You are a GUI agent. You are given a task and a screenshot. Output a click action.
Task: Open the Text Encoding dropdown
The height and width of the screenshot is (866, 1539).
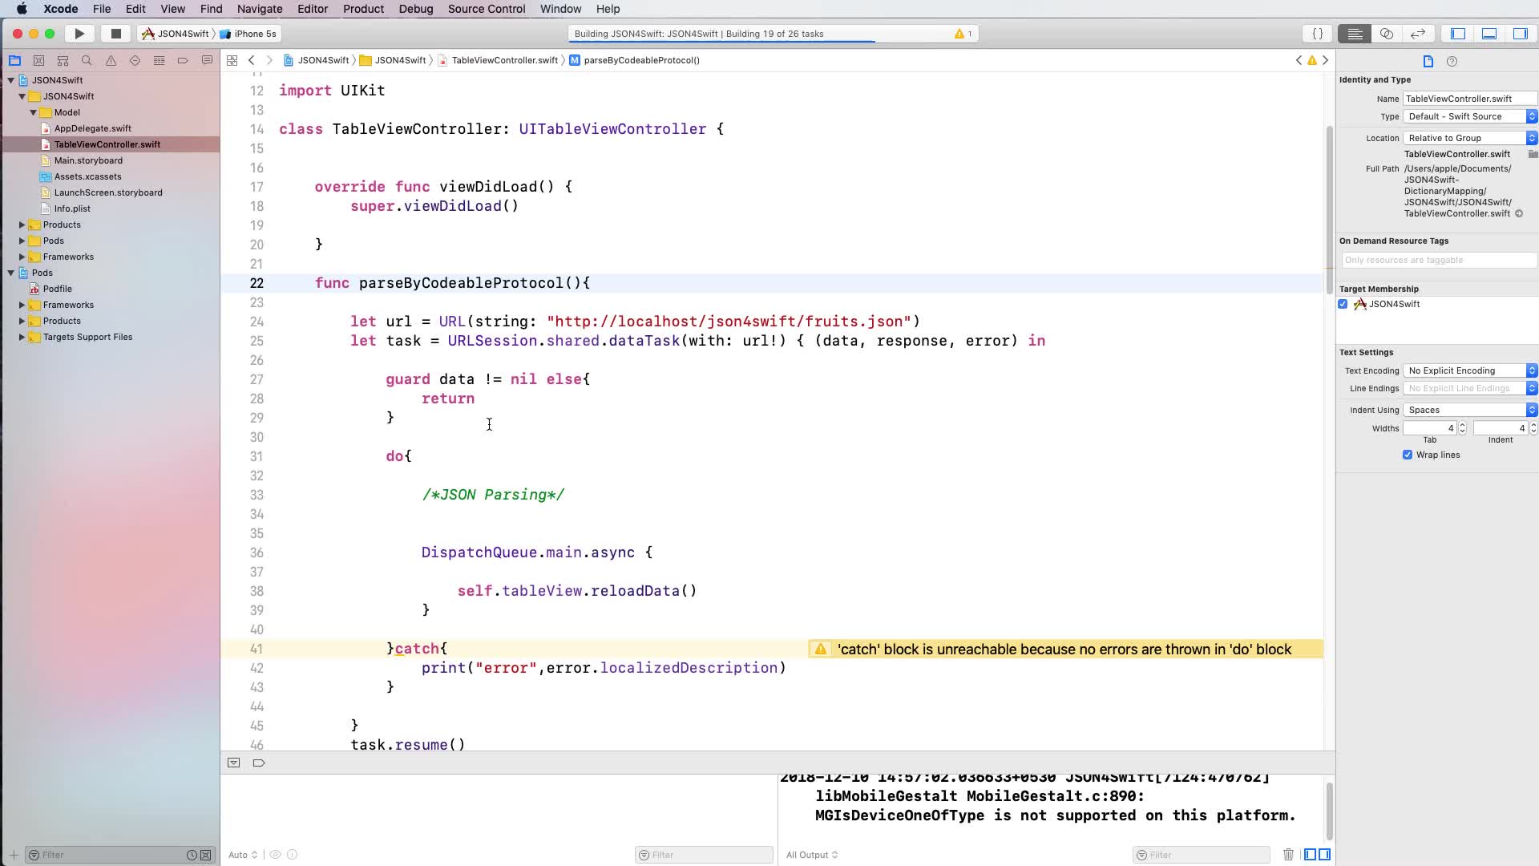click(1470, 370)
